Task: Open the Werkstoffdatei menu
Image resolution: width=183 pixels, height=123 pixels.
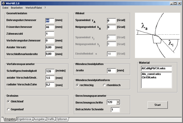Action: pos(34,8)
